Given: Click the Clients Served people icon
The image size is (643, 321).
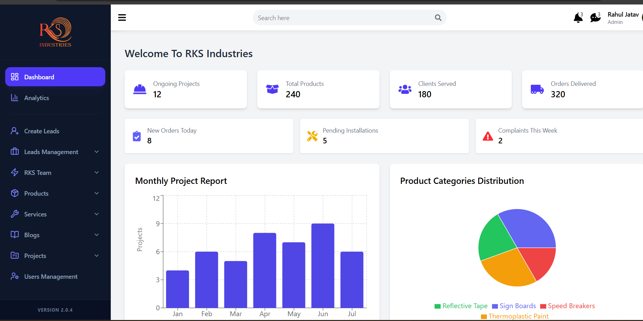Looking at the screenshot, I should click(x=405, y=89).
